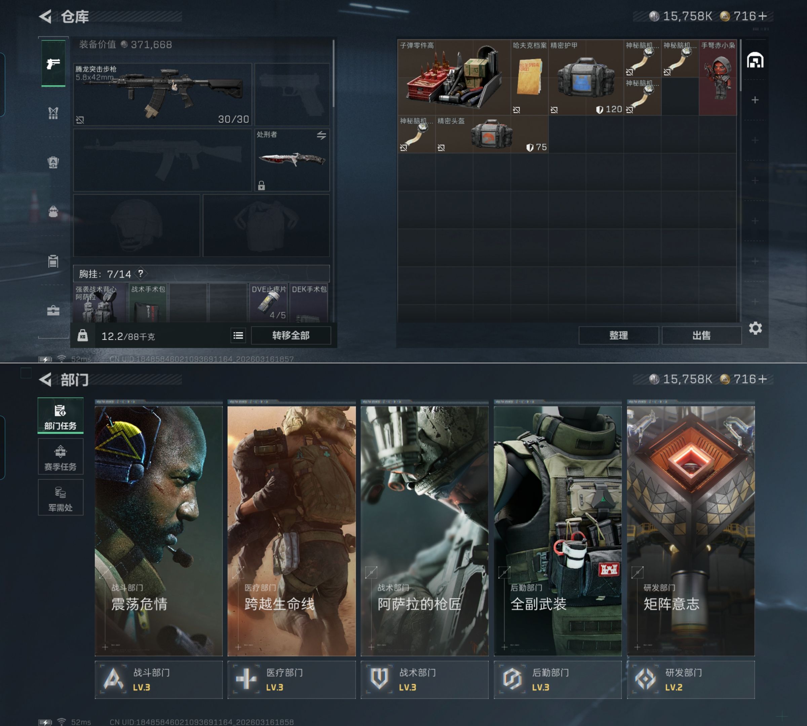Switch to 赛季任务 tab
The height and width of the screenshot is (726, 807).
(60, 457)
